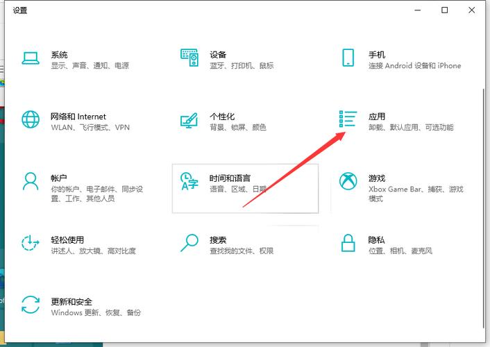The height and width of the screenshot is (347, 490).
Task: Click the list icon for 应用
Action: click(x=348, y=119)
